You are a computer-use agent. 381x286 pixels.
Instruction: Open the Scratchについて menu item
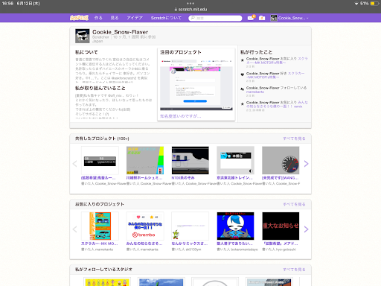click(x=166, y=18)
